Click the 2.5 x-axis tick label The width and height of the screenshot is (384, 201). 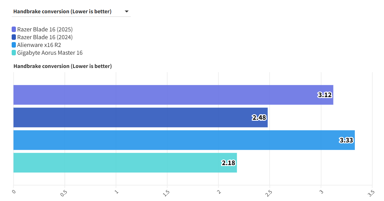(x=269, y=193)
